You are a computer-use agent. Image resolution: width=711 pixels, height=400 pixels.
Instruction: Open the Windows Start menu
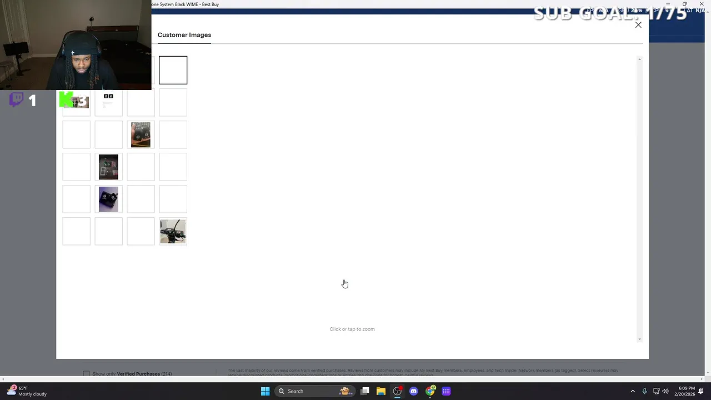pyautogui.click(x=265, y=391)
